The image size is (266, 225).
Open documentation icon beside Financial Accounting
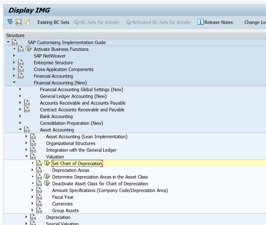(x=21, y=76)
